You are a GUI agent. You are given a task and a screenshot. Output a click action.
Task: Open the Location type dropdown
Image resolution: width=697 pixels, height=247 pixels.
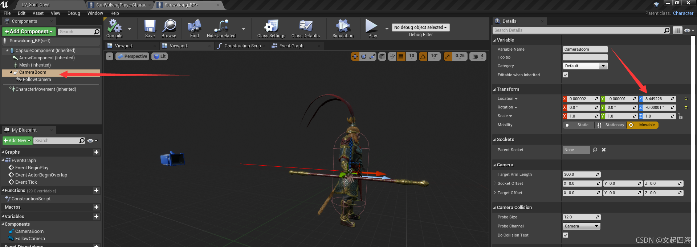click(508, 99)
